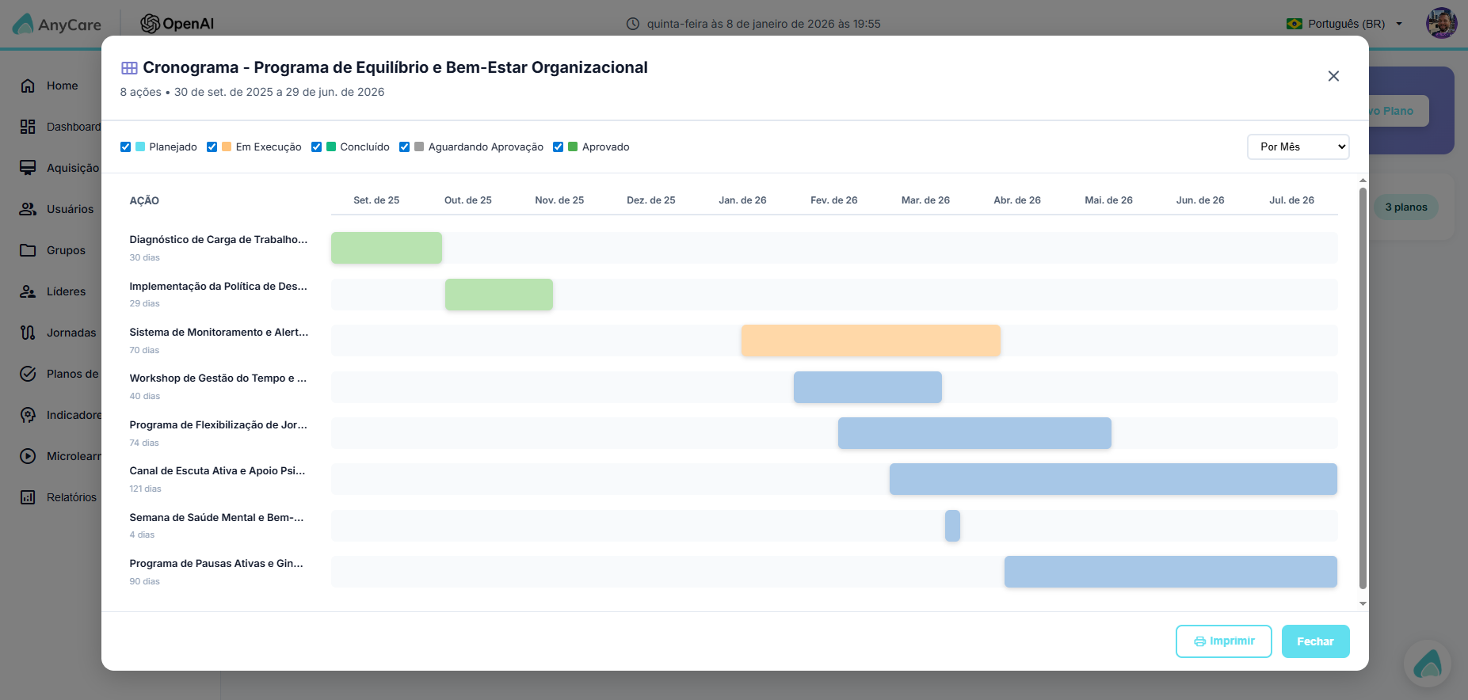Click the Jornadas route icon
This screenshot has width=1468, height=700.
click(28, 333)
